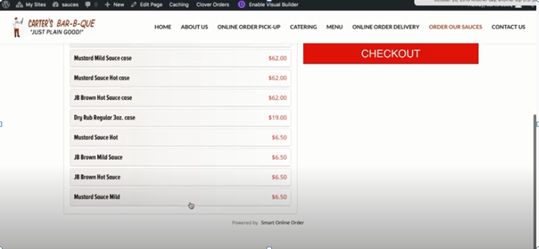The height and width of the screenshot is (249, 539).
Task: Open the Smart Online Order link
Action: (282, 222)
